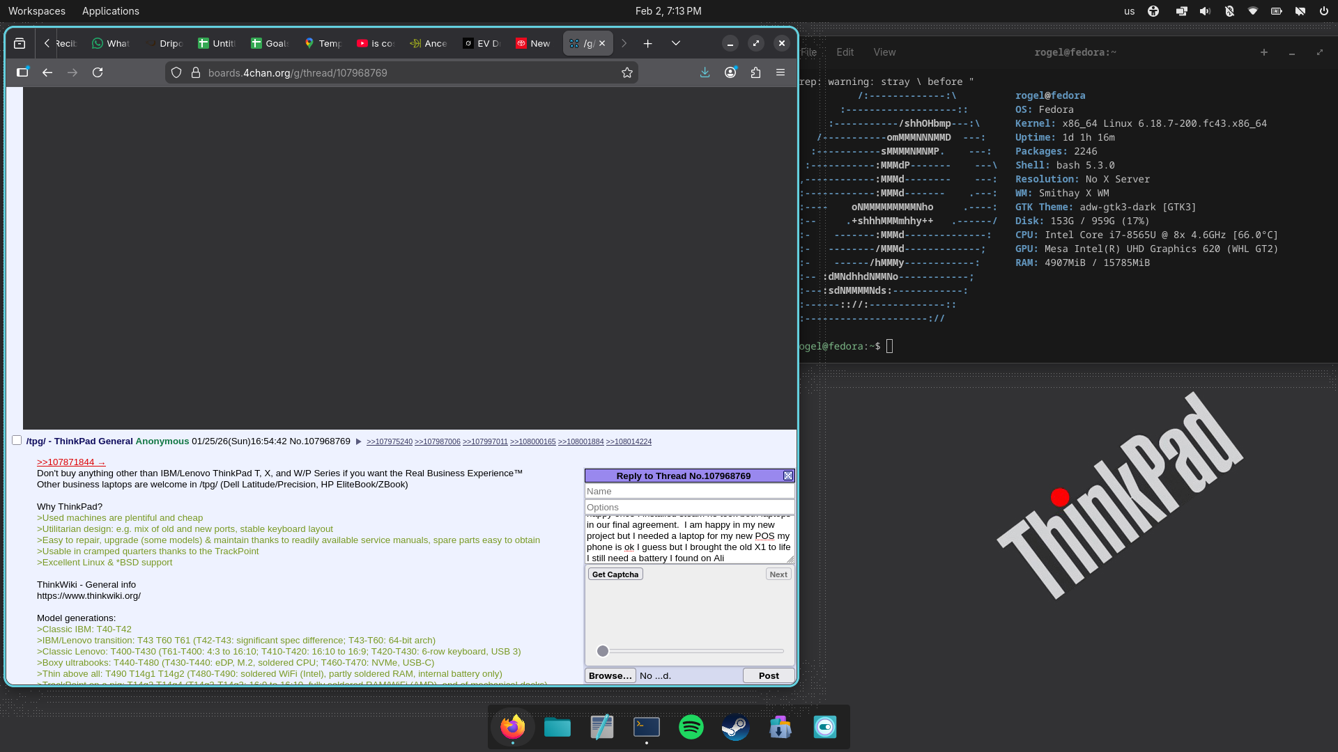Launch Spotify from the dock
This screenshot has height=752, width=1338.
click(x=691, y=727)
